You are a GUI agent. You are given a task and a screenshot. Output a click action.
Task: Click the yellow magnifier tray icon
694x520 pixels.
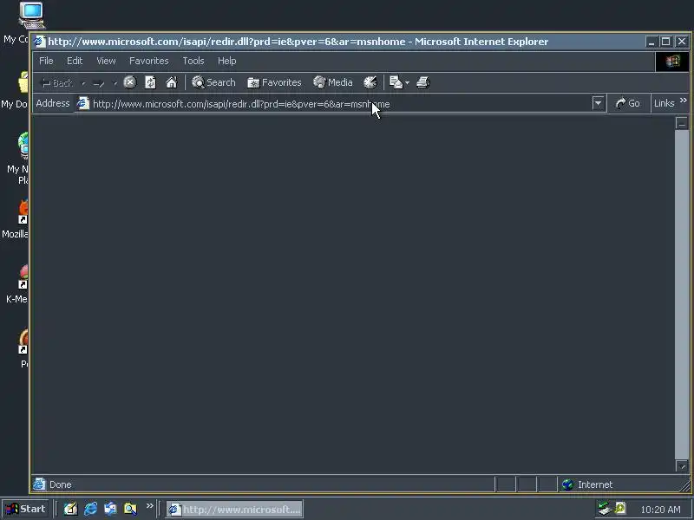(620, 509)
